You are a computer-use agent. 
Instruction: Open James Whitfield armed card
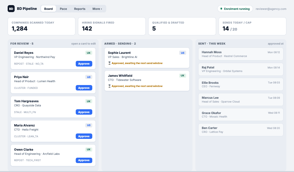tap(147, 81)
